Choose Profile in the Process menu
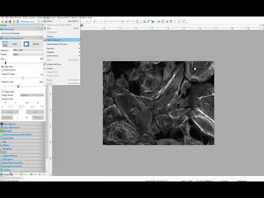The width and height of the screenshot is (264, 198). pyautogui.click(x=62, y=68)
